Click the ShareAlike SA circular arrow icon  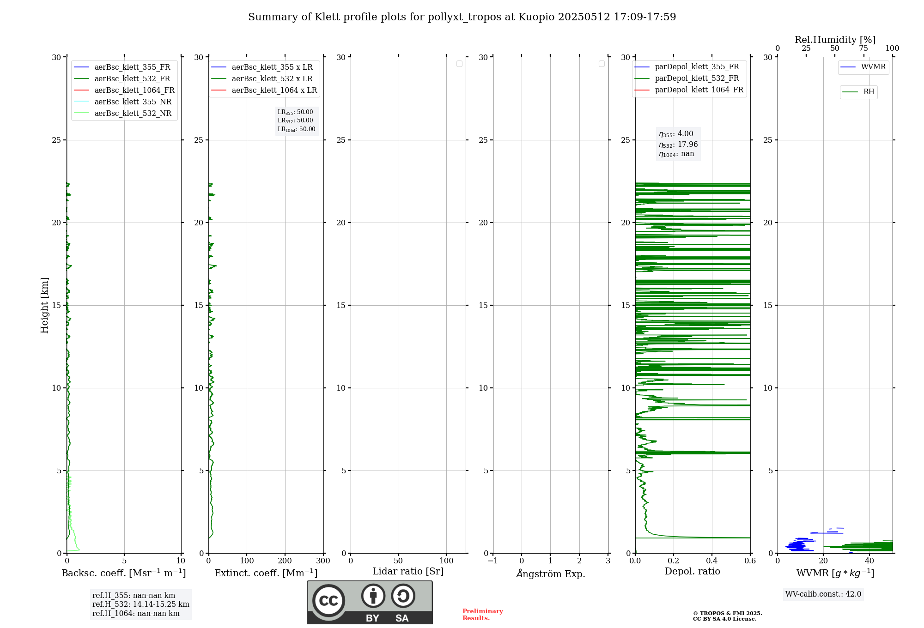403,596
